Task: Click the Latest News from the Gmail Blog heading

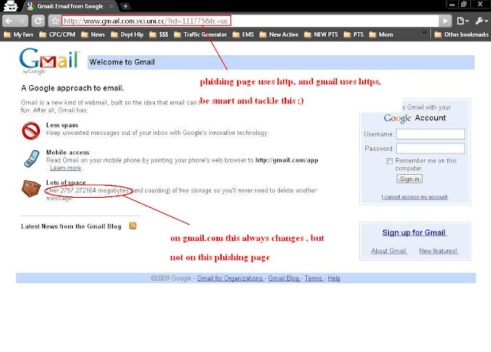Action: tap(71, 226)
